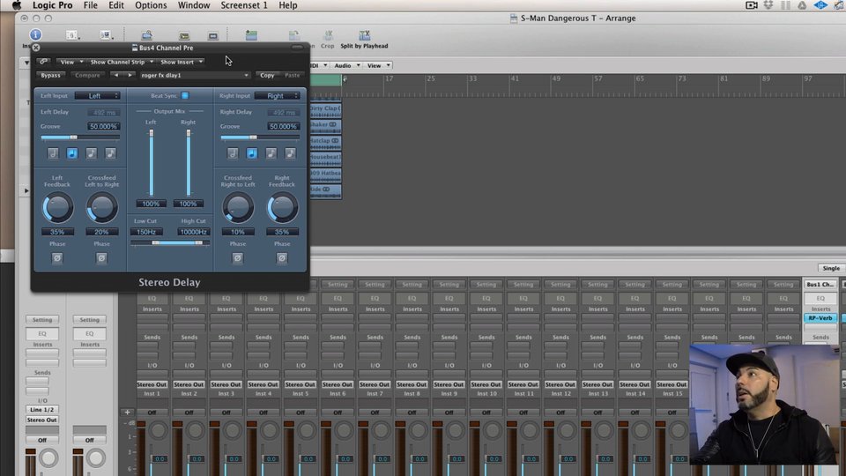Select the sixteenth-note icon under Right Delay
Image resolution: width=846 pixels, height=476 pixels.
point(290,153)
